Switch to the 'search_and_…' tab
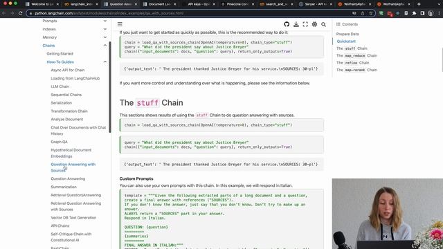This screenshot has height=249, width=443. click(x=277, y=4)
